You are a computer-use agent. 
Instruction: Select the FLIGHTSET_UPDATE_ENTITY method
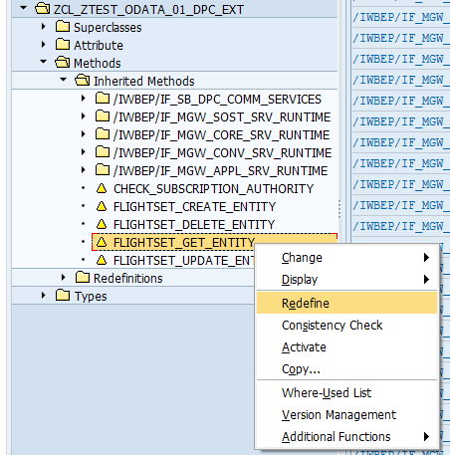tap(184, 261)
